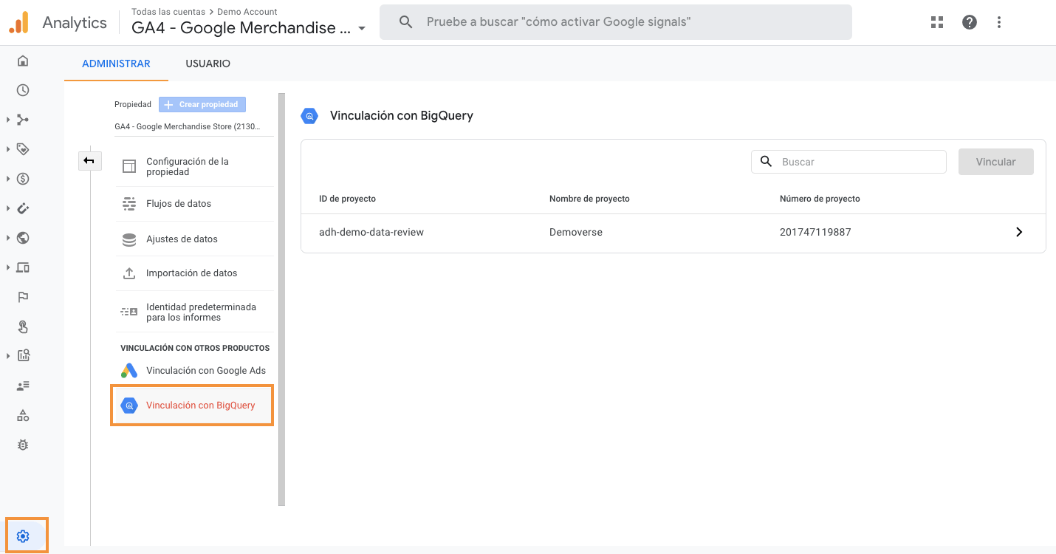The height and width of the screenshot is (554, 1056).
Task: Open Vinculación con Google Ads
Action: 194,371
